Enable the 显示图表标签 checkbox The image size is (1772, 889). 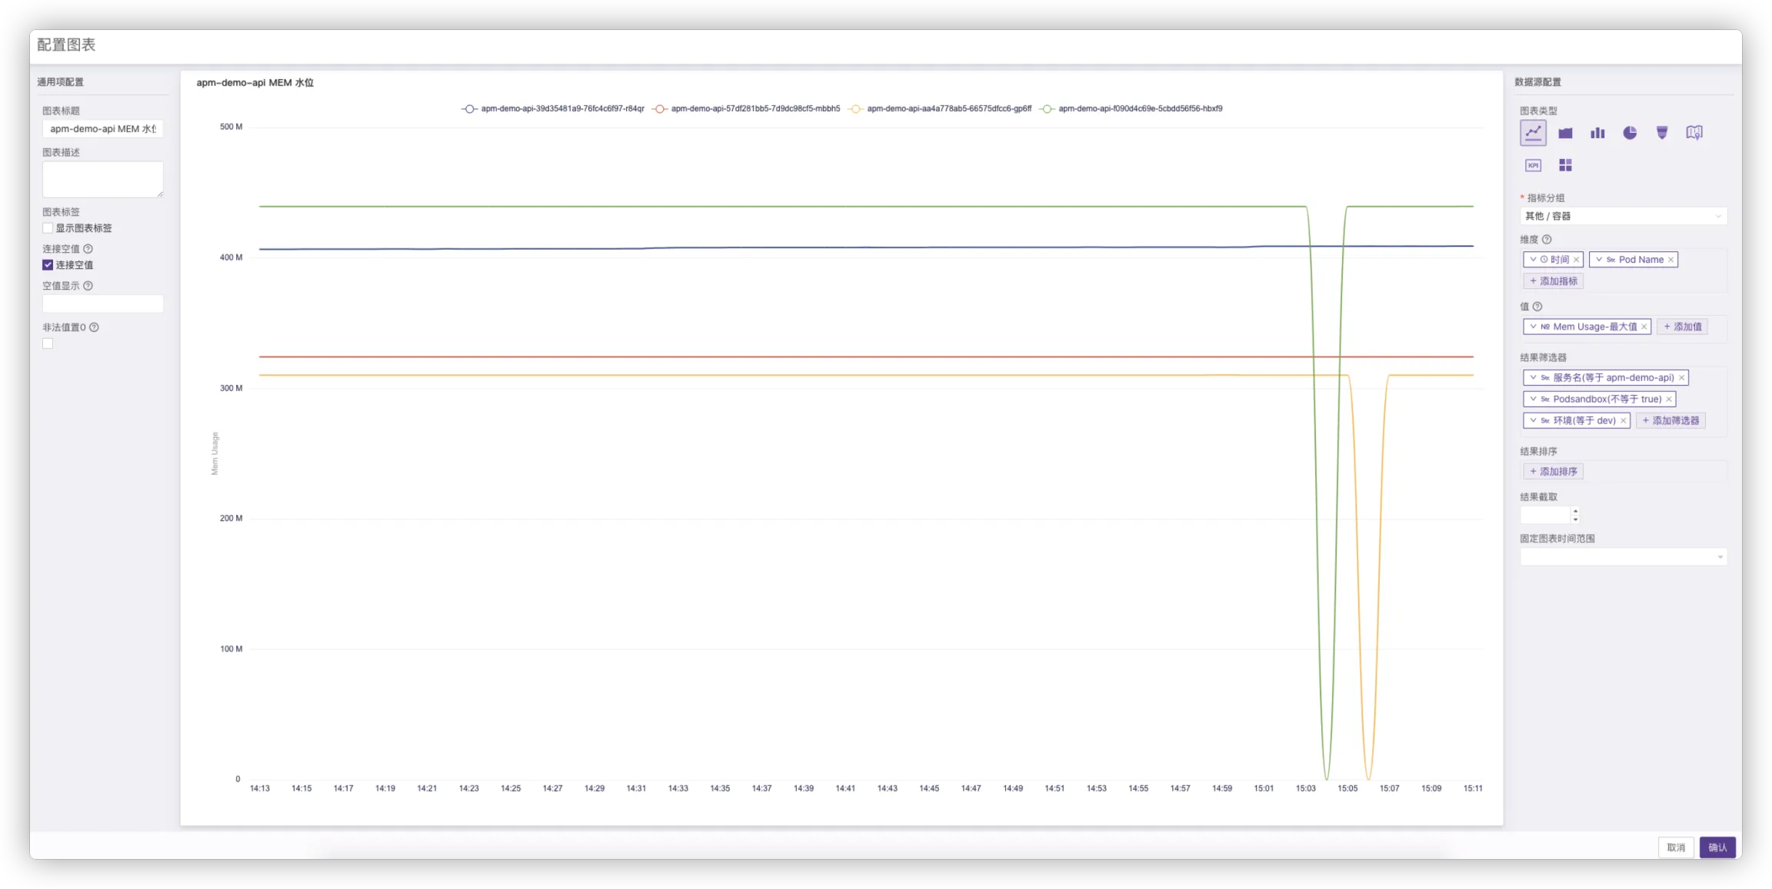pyautogui.click(x=48, y=228)
